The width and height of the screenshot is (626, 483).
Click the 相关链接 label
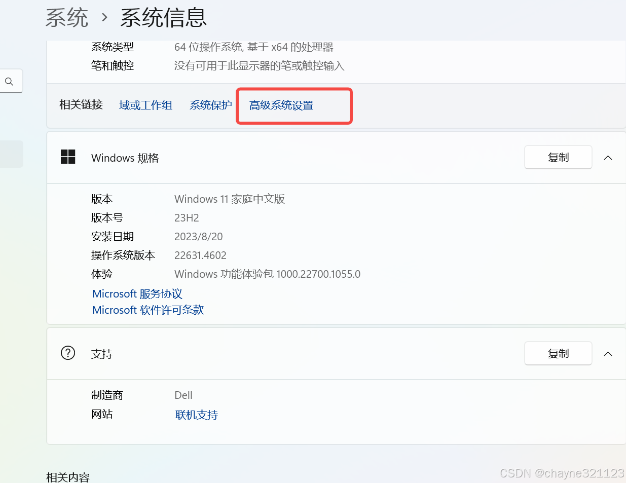pyautogui.click(x=81, y=105)
